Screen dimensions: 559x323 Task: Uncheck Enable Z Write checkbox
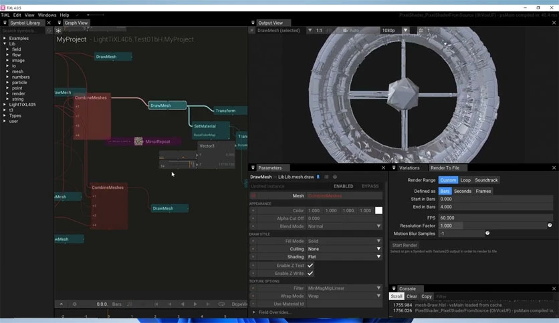pos(310,273)
